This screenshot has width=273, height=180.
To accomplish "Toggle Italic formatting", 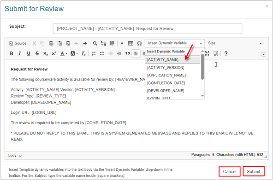I will (x=20, y=53).
